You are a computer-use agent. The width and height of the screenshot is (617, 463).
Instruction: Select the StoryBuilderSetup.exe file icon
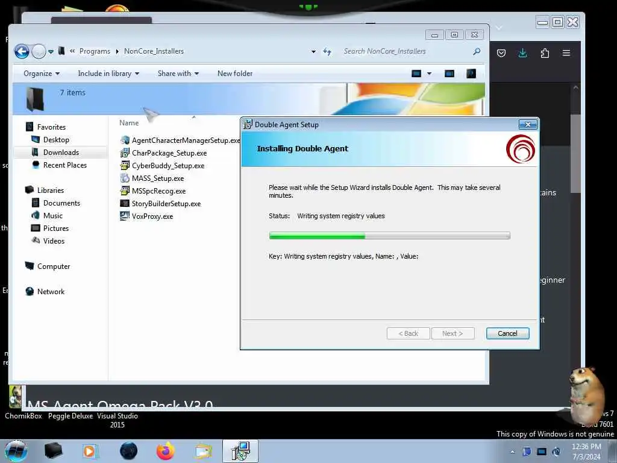[125, 204]
